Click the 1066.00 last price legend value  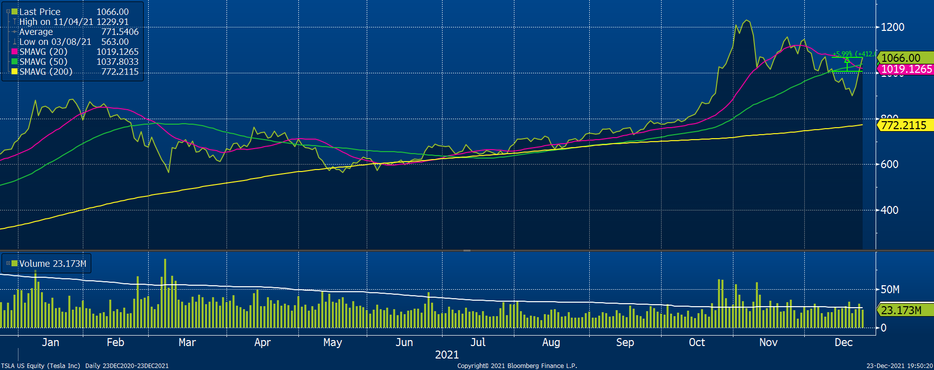tap(112, 11)
